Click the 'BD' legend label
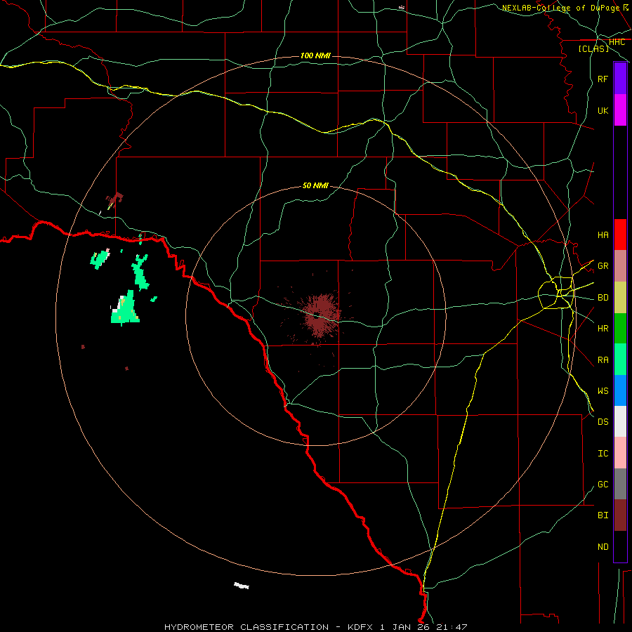Image resolution: width=632 pixels, height=632 pixels. point(603,298)
